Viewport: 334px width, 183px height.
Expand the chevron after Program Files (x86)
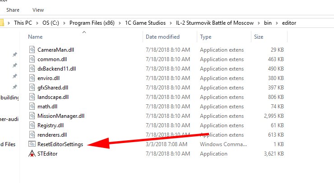[x=121, y=22]
